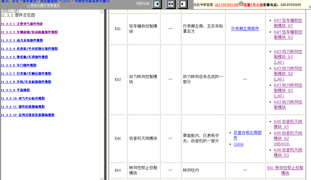The image size is (311, 180).
Task: Open 11.3.2.6 车门部件视图
Action: pyautogui.click(x=19, y=65)
